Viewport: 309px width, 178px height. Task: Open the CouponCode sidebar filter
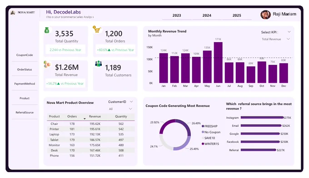point(25,55)
